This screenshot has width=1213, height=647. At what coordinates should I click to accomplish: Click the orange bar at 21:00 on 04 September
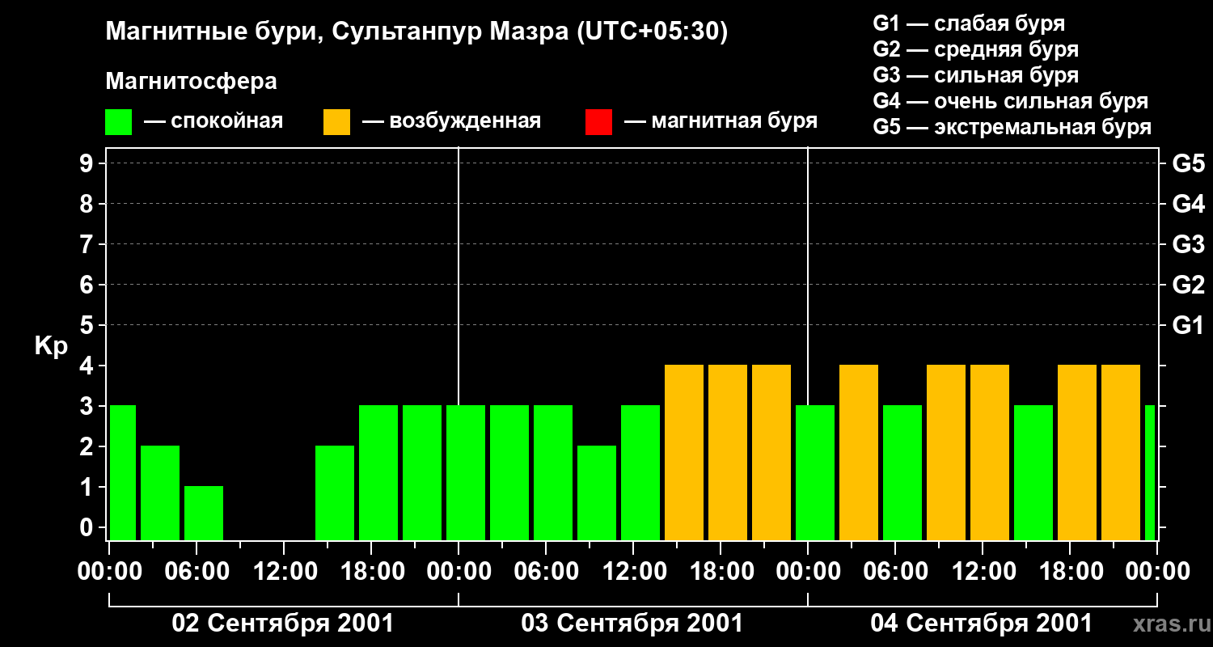point(1121,452)
